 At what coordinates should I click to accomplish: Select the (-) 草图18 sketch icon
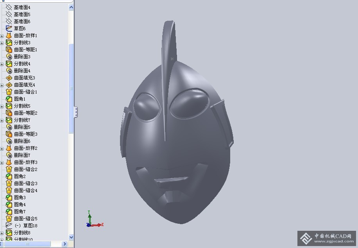point(9,226)
